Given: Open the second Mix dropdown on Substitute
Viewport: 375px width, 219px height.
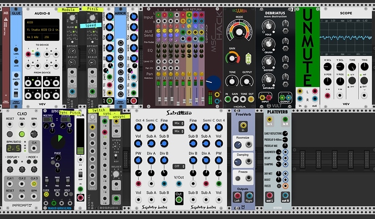Looking at the screenshot, I should pos(178,131).
